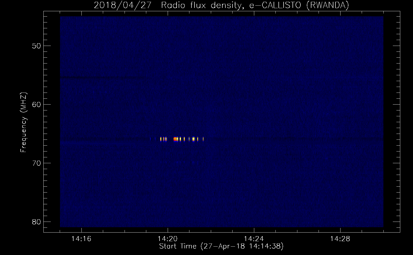Select the 14:16 time tick label
The width and height of the screenshot is (413, 255).
81,239
